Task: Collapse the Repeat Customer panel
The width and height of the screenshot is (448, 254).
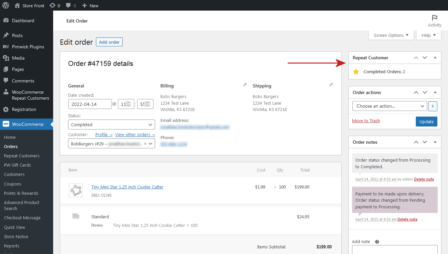Action: (x=435, y=57)
